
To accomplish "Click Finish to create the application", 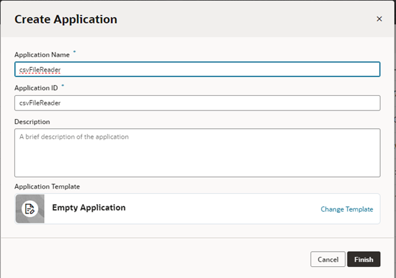I will pyautogui.click(x=364, y=259).
